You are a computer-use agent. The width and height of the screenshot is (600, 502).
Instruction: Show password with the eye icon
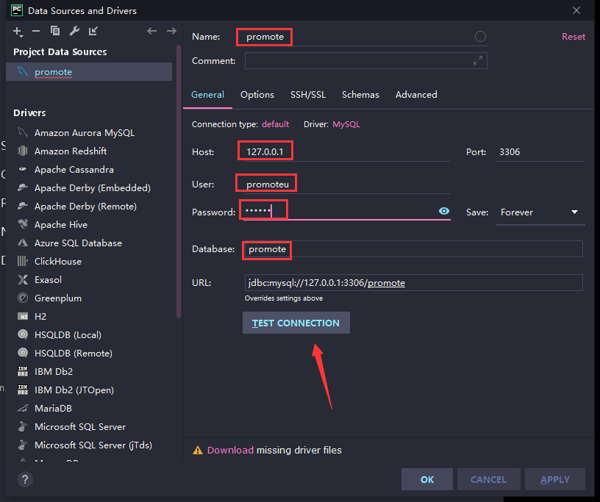[x=444, y=211]
